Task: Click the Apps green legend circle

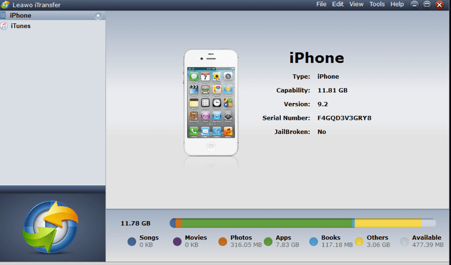Action: (268, 241)
